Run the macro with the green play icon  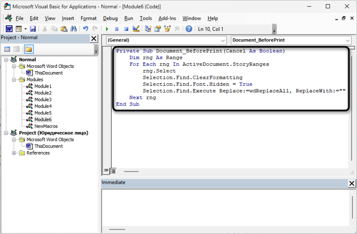point(107,29)
